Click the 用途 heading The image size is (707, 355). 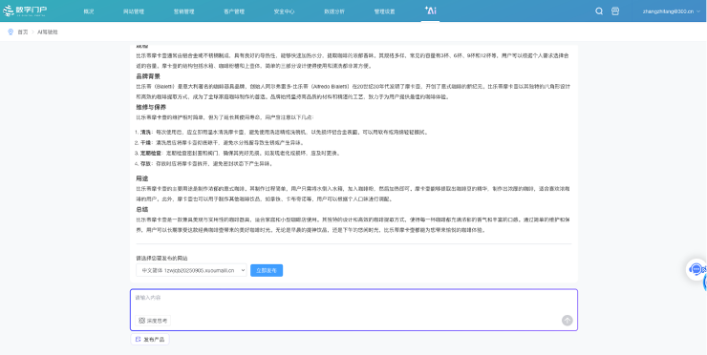[x=142, y=178]
